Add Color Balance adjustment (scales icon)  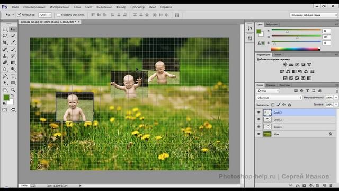coord(288,71)
